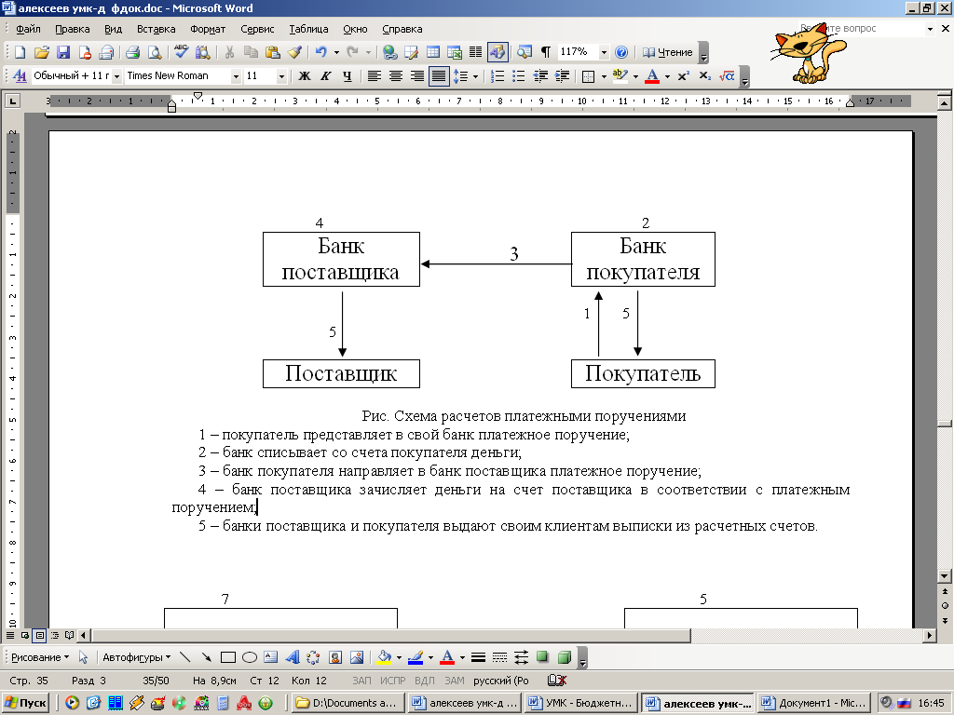Image resolution: width=954 pixels, height=715 pixels.
Task: Insert WordArt from the drawing toolbar
Action: click(x=293, y=657)
